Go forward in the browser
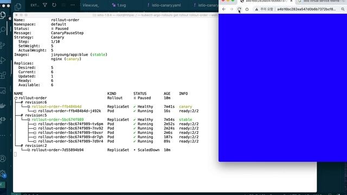The image size is (347, 195). coord(232,9)
